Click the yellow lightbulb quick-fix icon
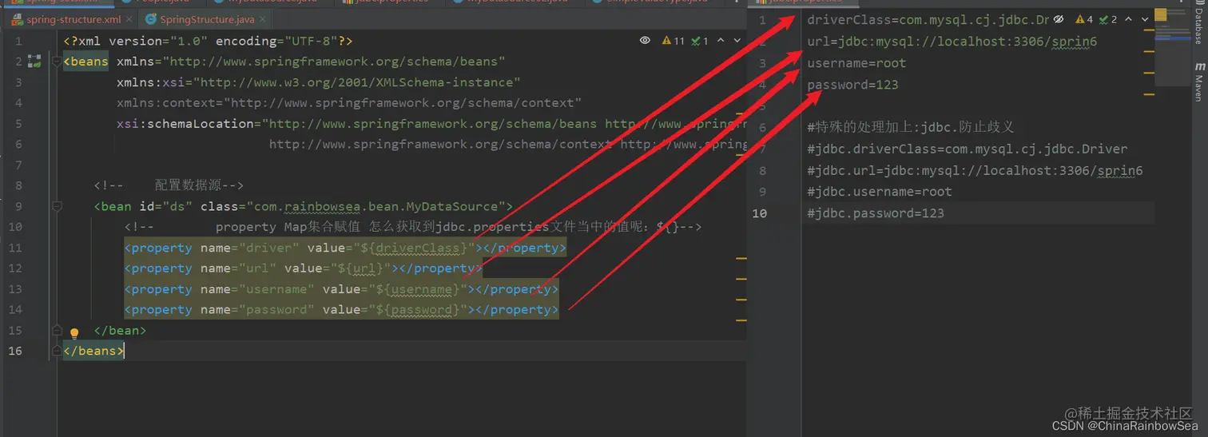The height and width of the screenshot is (437, 1208). click(x=74, y=333)
